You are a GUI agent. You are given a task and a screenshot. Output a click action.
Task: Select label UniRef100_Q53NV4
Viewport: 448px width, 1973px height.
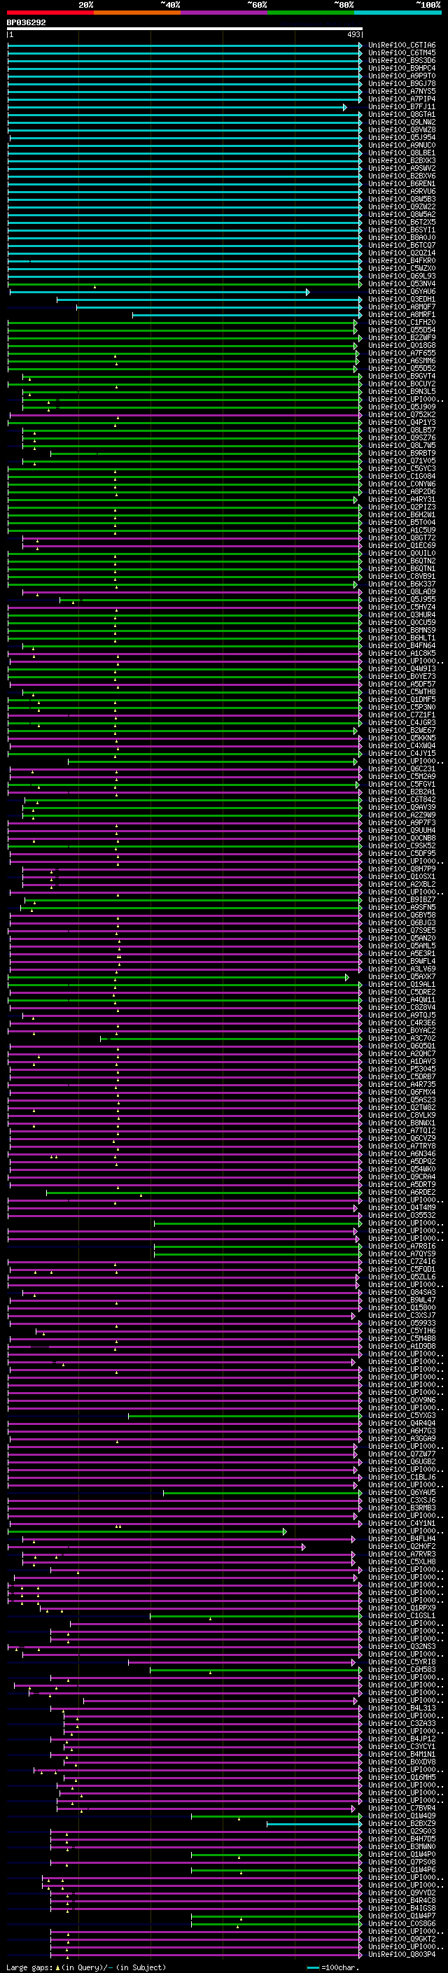click(402, 283)
